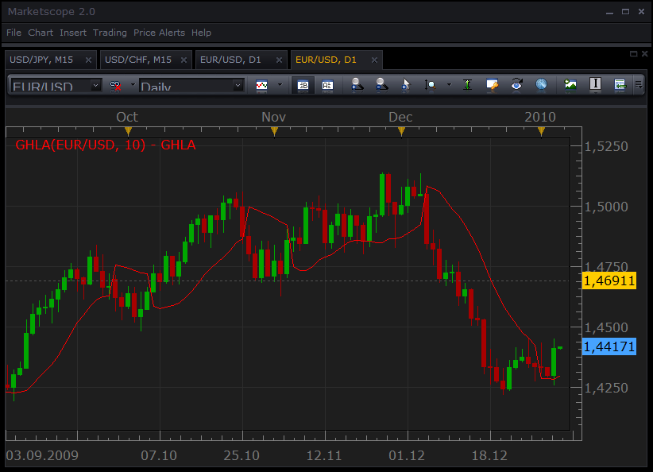Switch to the USD/CHF, M15 tab
The height and width of the screenshot is (472, 653).
tap(138, 60)
